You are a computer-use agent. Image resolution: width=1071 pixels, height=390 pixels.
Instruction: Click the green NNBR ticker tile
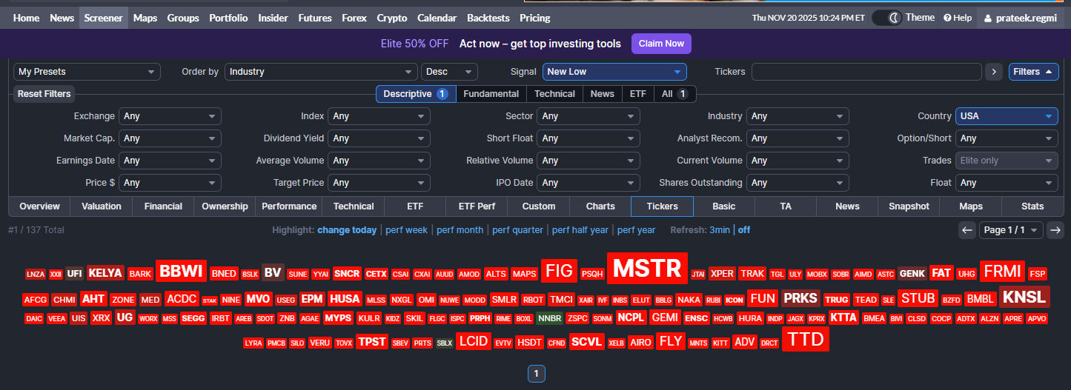[x=549, y=319]
